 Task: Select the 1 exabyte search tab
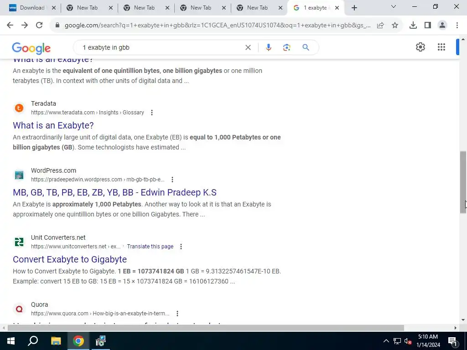pyautogui.click(x=315, y=8)
